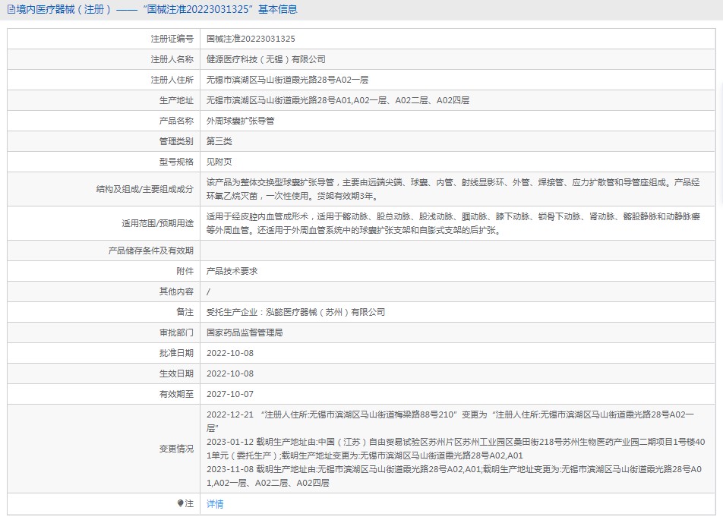This screenshot has height=520, width=723.
Task: Select the 注册人住所 label
Action: (x=172, y=80)
